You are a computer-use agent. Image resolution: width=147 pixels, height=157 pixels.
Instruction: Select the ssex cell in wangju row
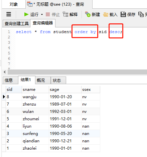(x=91, y=97)
